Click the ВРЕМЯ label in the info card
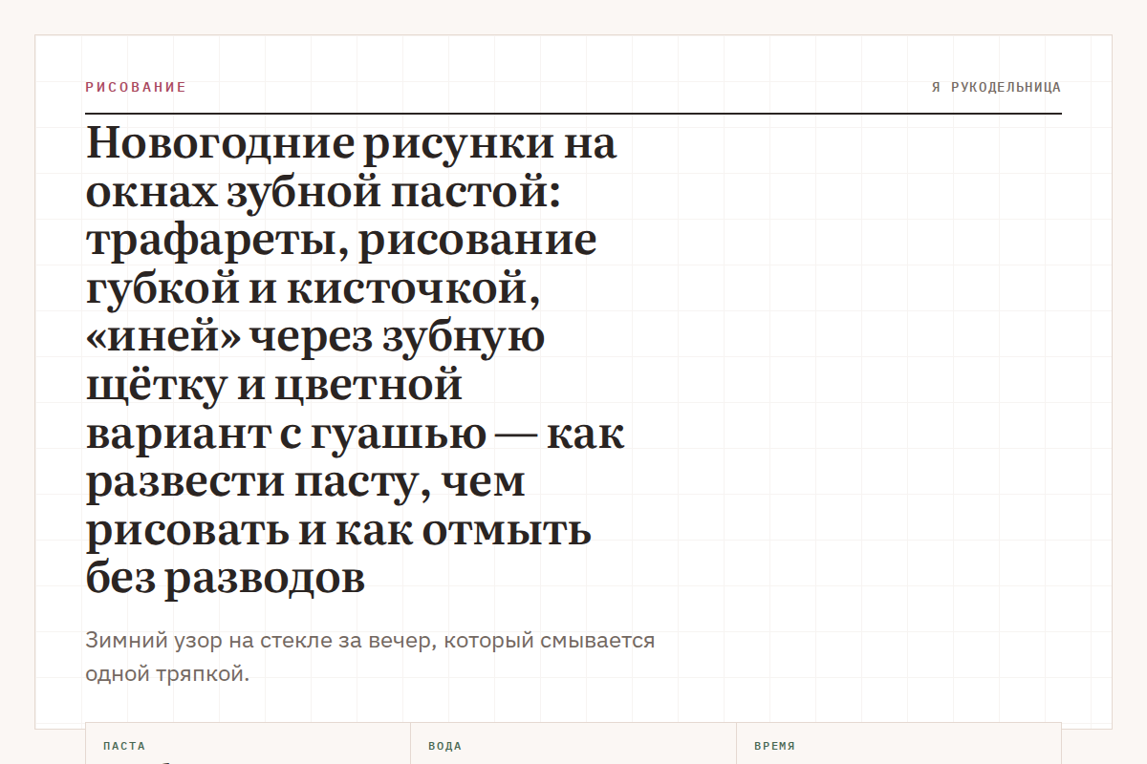This screenshot has height=764, width=1147. point(774,746)
